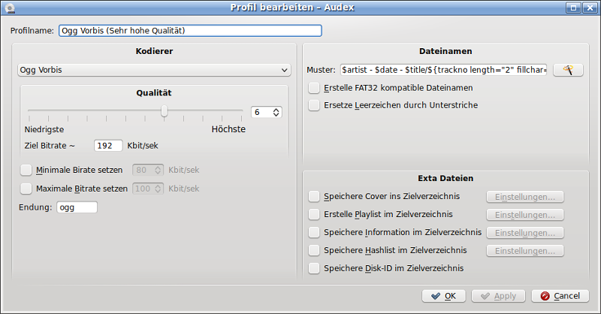The height and width of the screenshot is (314, 601).
Task: Open Einstellungen for playlist creation
Action: click(525, 215)
